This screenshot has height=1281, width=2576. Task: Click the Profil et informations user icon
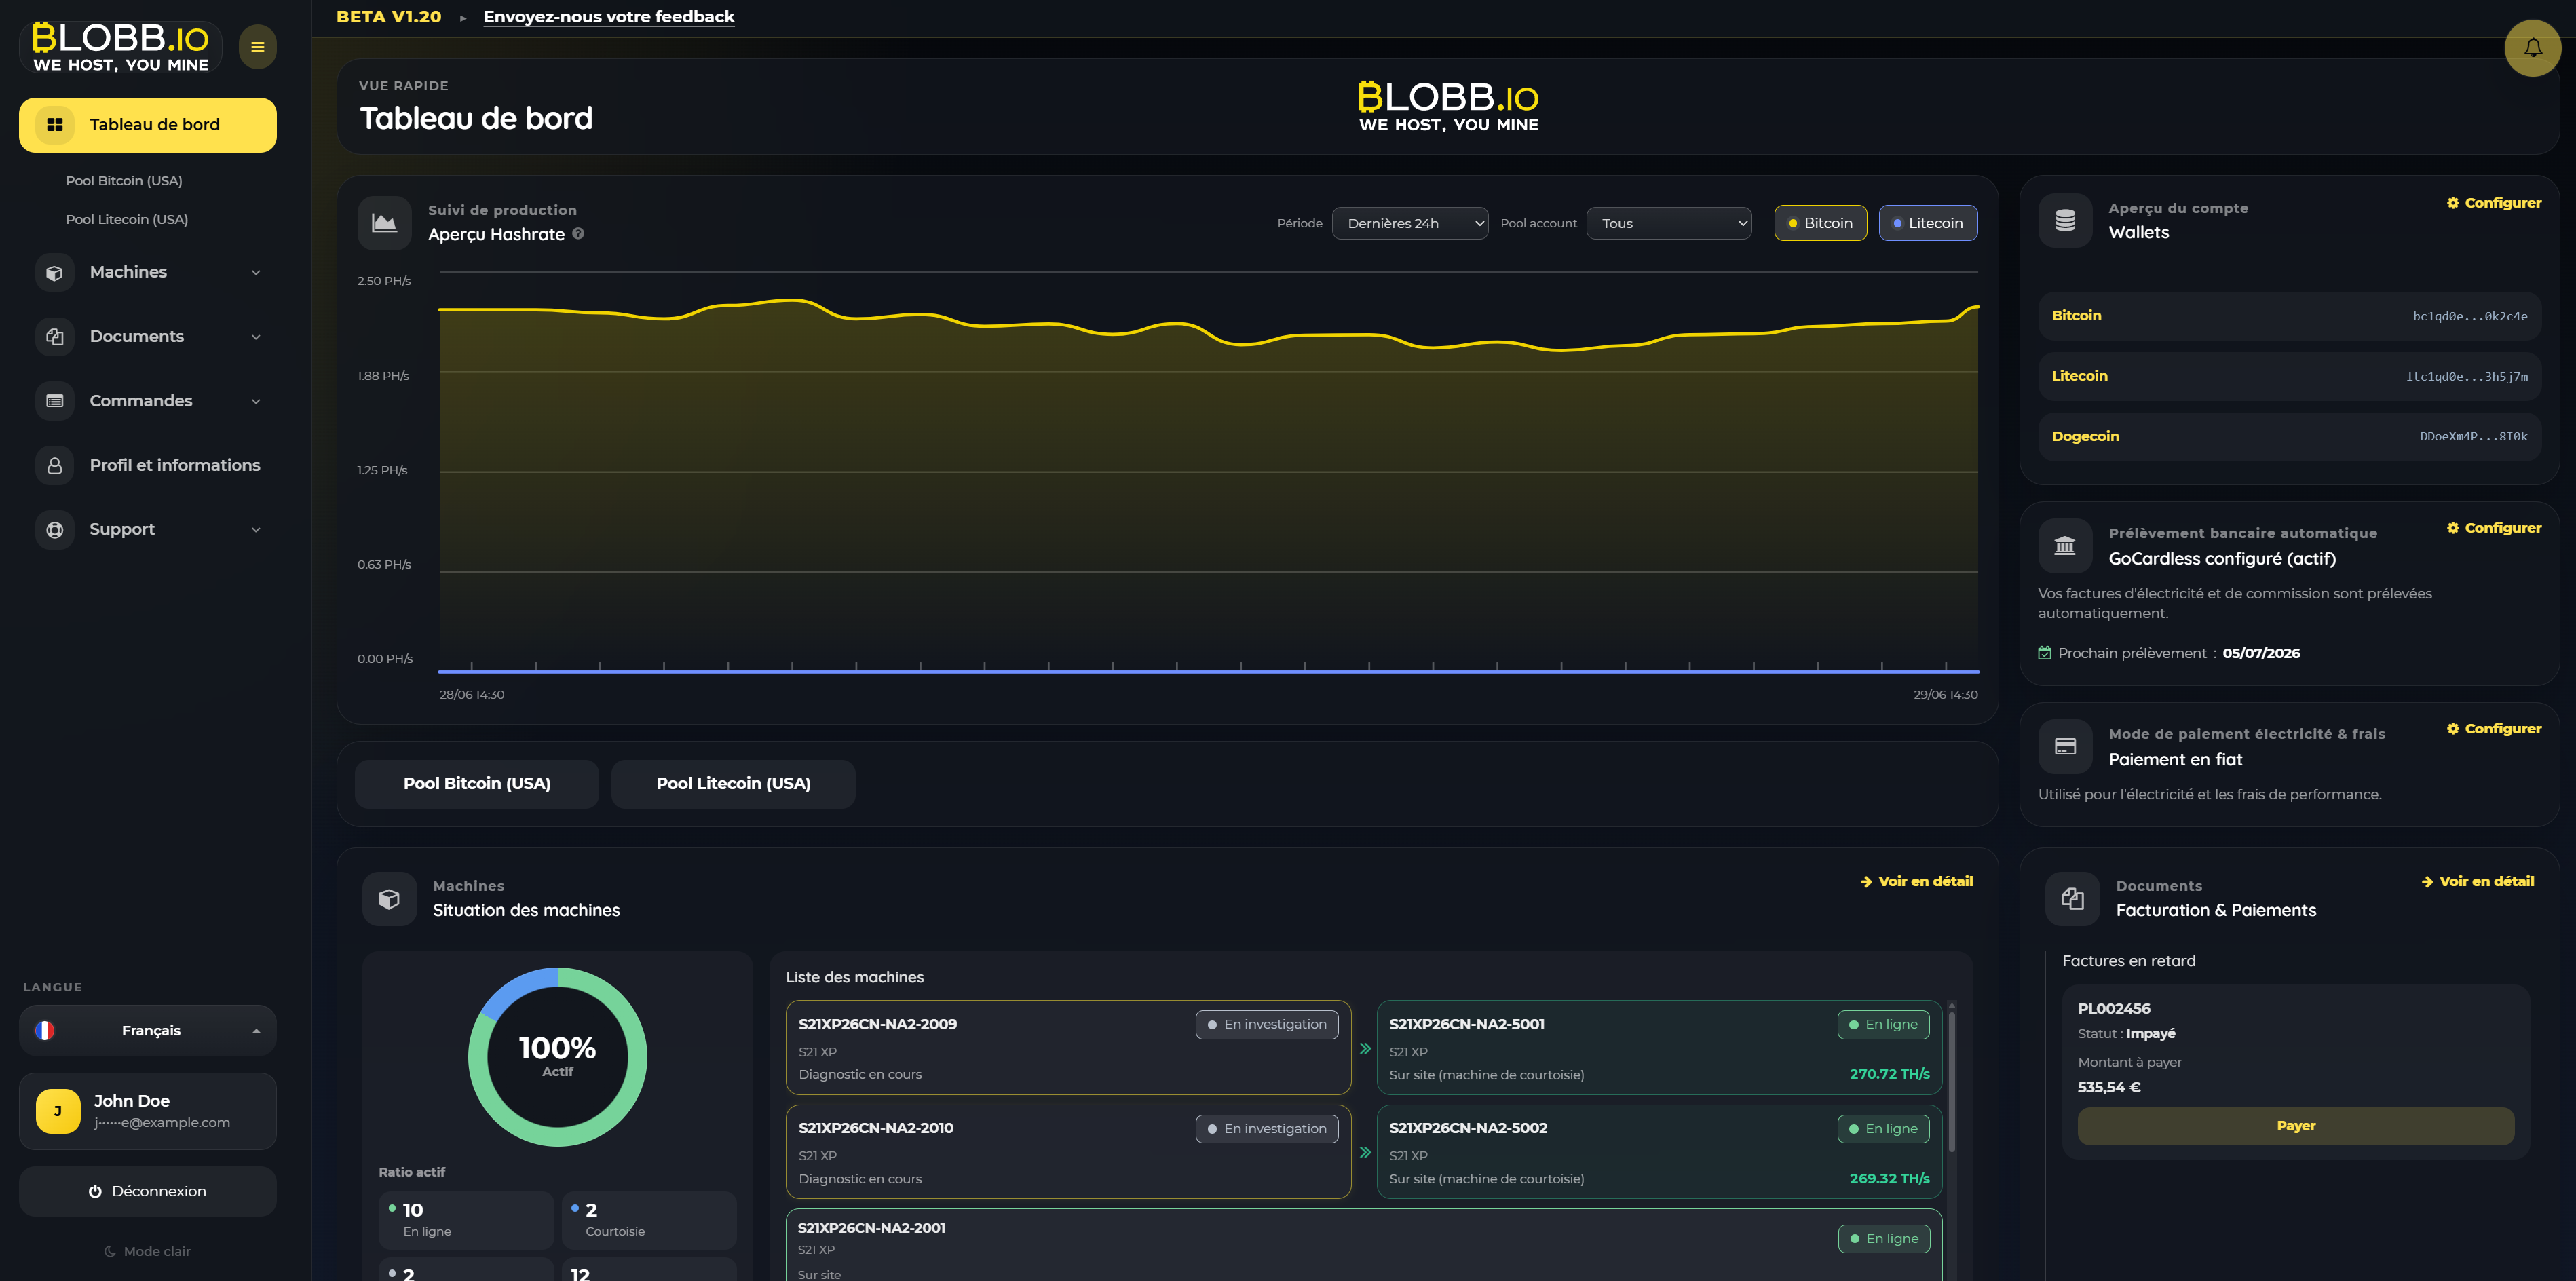[55, 465]
